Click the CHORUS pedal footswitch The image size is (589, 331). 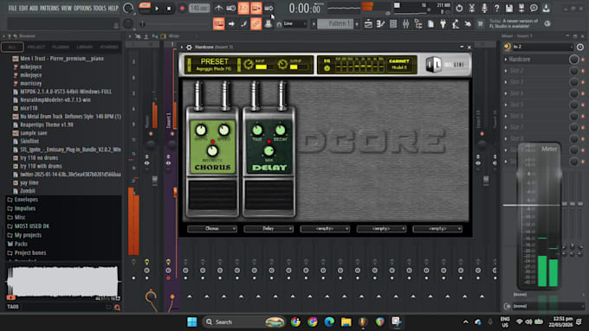coord(212,195)
